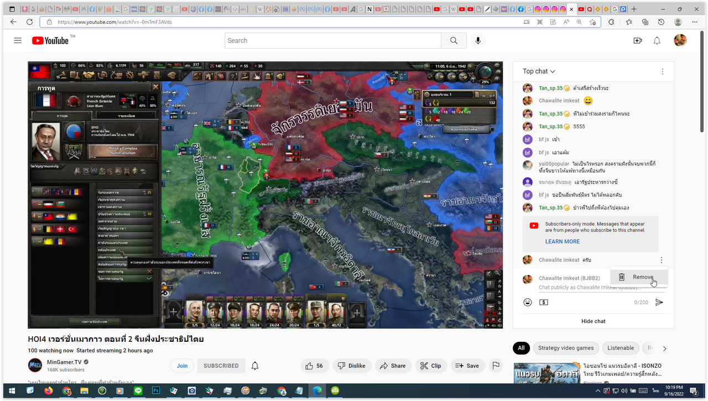Click the Clip button
Viewport: 708px width, 401px height.
[431, 366]
